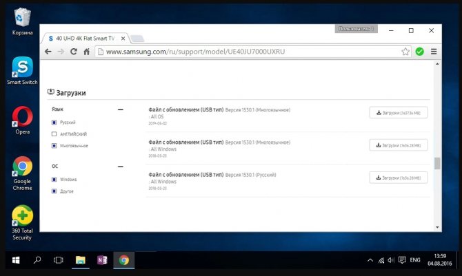Image resolution: width=462 pixels, height=276 pixels.
Task: Toggle the Другое OS checkbox
Action: click(x=54, y=191)
